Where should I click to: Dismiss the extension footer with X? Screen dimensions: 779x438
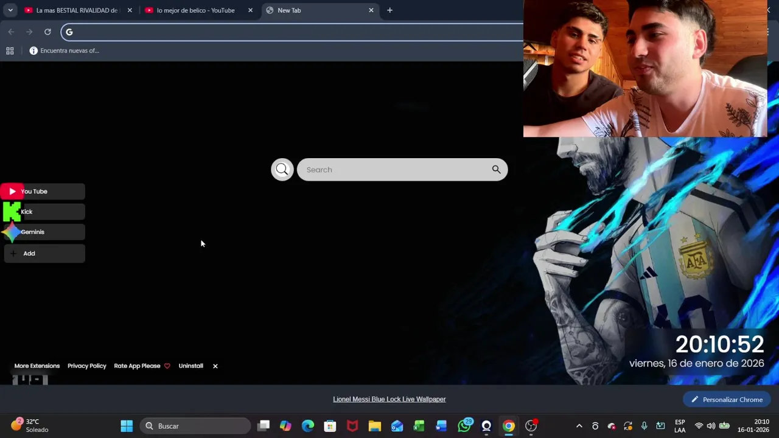point(215,366)
